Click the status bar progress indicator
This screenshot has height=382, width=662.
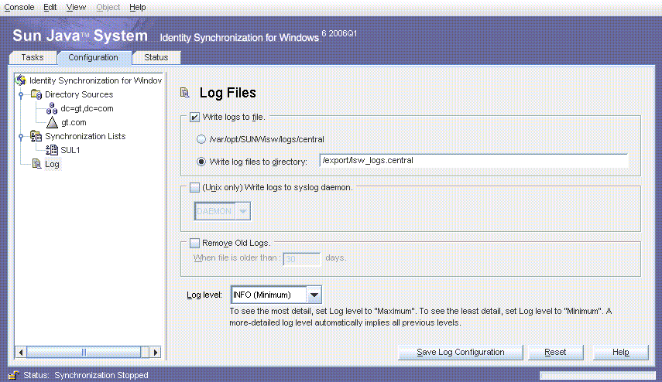point(598,375)
